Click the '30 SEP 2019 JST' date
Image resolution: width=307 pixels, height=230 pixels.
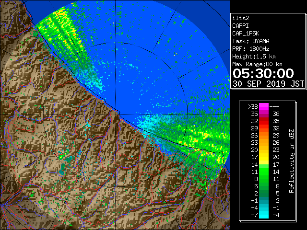click(268, 84)
